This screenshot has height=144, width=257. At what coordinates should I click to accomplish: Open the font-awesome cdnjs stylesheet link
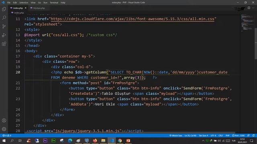coord(133,19)
